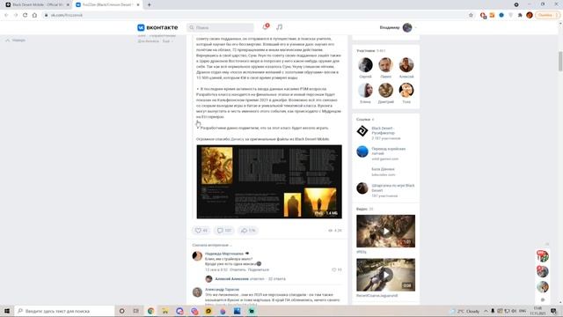Like the post with the heart icon
The width and height of the screenshot is (563, 317).
(x=201, y=231)
